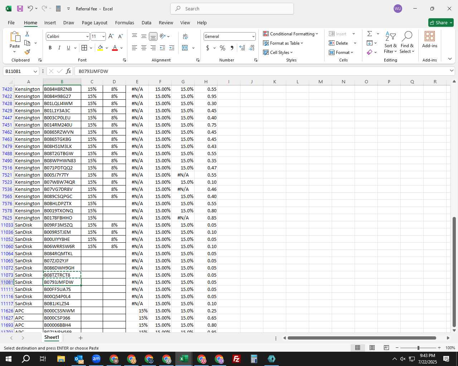Viewport: 458px width, 366px height.
Task: Switch to the Review tab
Action: pyautogui.click(x=166, y=23)
